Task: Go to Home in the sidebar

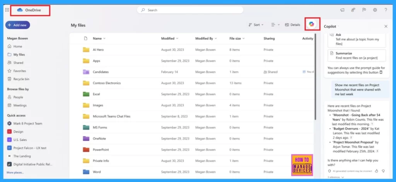Action: (x=15, y=46)
